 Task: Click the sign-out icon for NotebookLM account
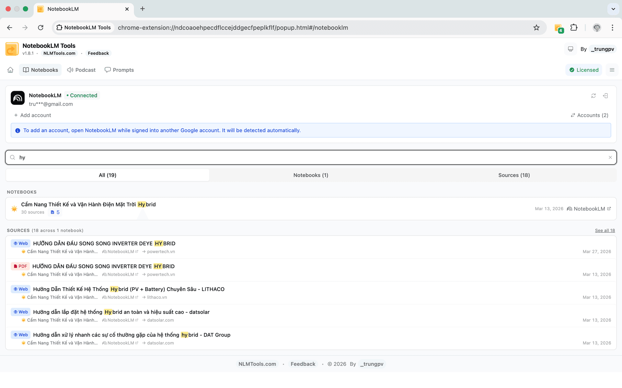pyautogui.click(x=606, y=96)
